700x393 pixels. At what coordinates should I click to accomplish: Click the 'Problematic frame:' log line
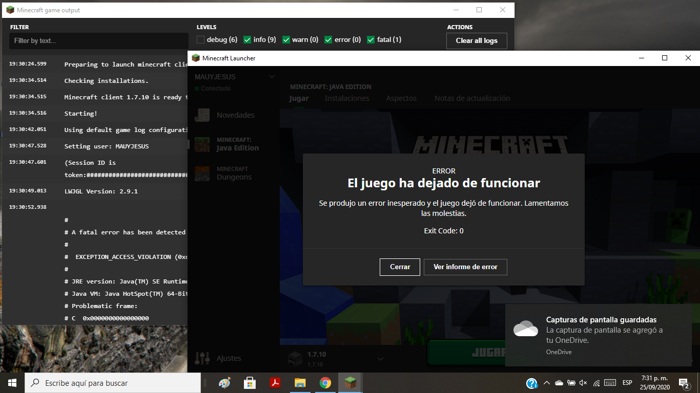(101, 306)
